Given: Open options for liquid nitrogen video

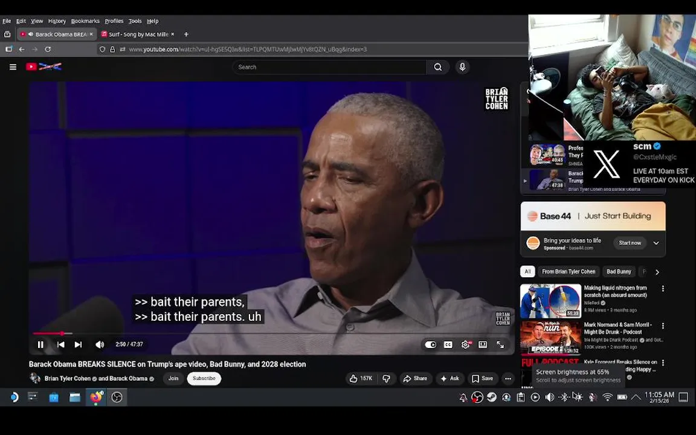Looking at the screenshot, I should 663,289.
